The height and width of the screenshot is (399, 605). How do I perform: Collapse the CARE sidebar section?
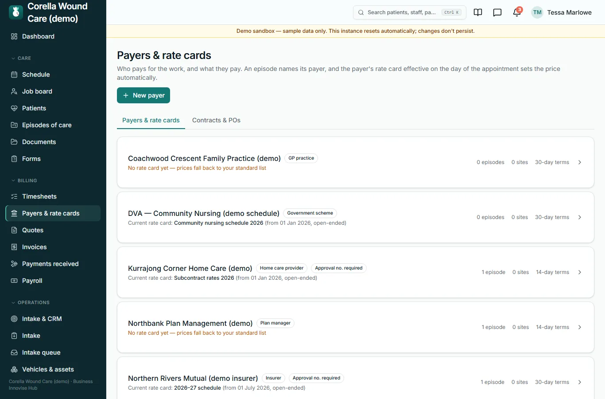[21, 58]
